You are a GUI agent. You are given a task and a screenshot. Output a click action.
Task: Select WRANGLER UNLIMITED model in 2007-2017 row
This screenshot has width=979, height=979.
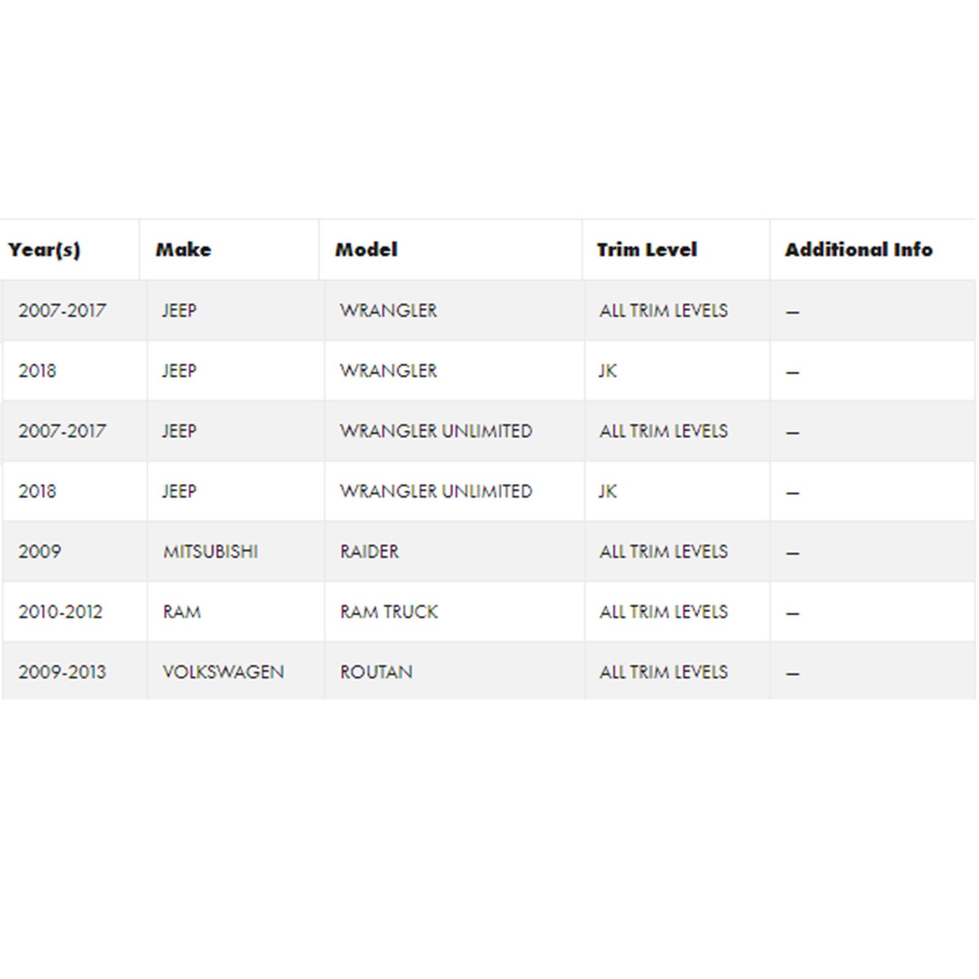pyautogui.click(x=436, y=431)
